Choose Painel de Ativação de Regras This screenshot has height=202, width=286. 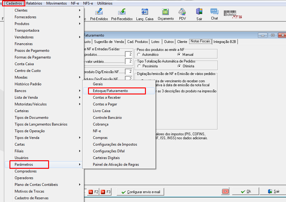(x=119, y=165)
